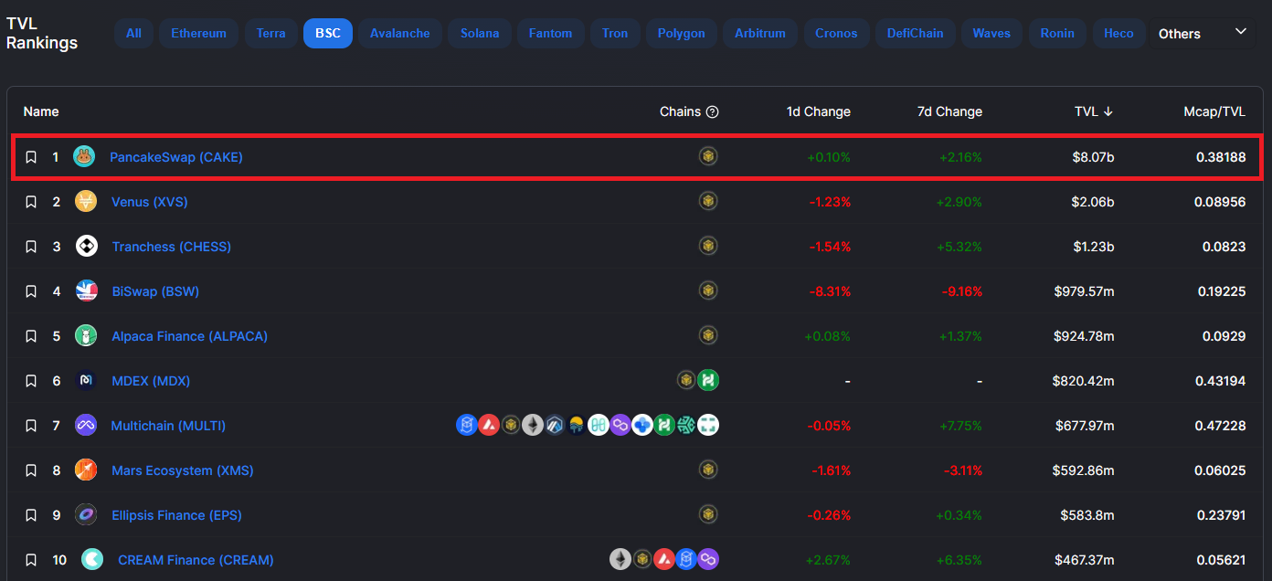
Task: Click the Mcap/TVL column header
Action: coord(1214,111)
